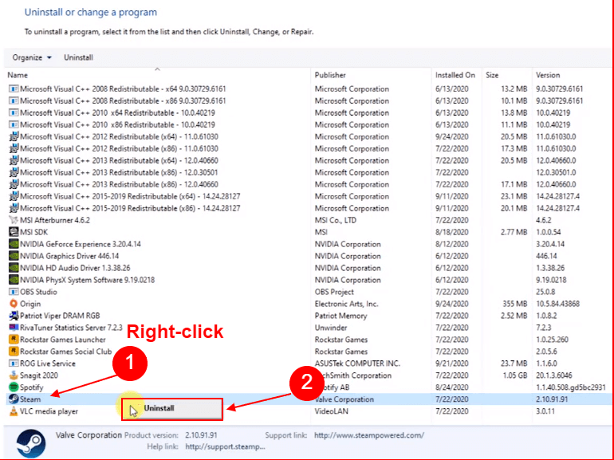Select Visual C++ 2008 x64 icon
614x460 pixels.
(14, 88)
